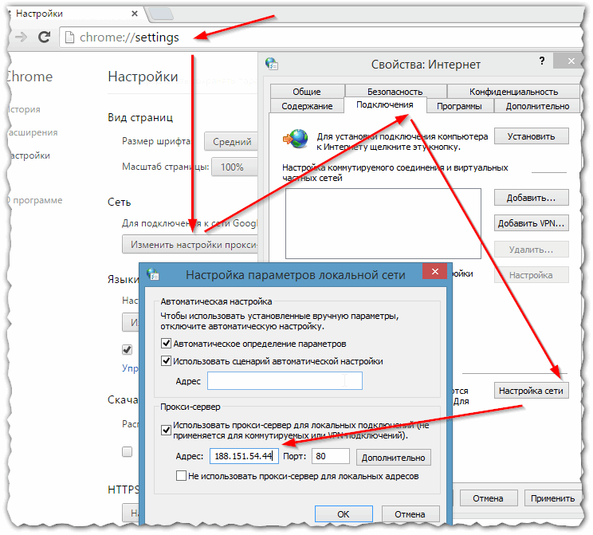Click the Добавить... button
This screenshot has height=535, width=593.
click(531, 198)
